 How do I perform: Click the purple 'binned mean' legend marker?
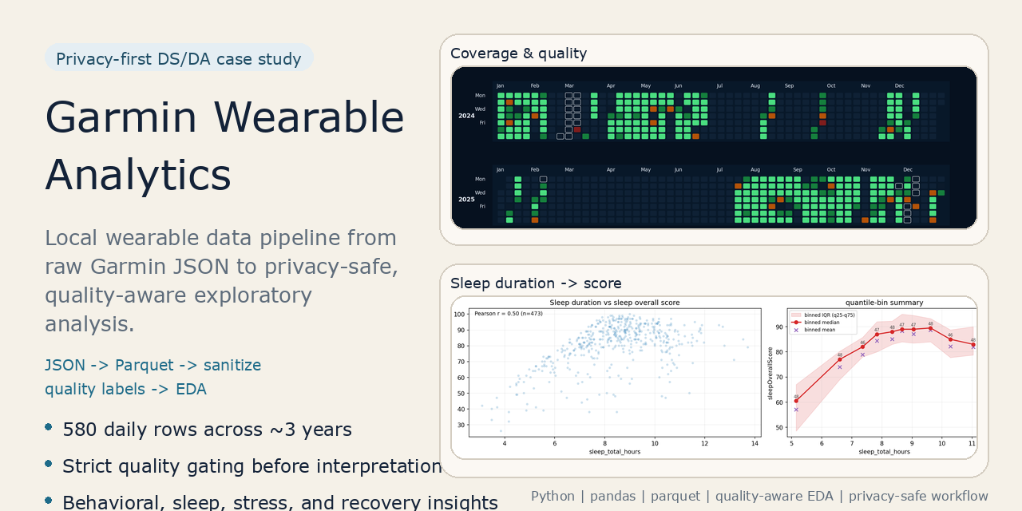point(796,330)
